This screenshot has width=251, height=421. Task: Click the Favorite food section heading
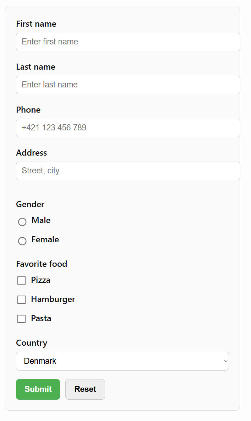pos(42,264)
